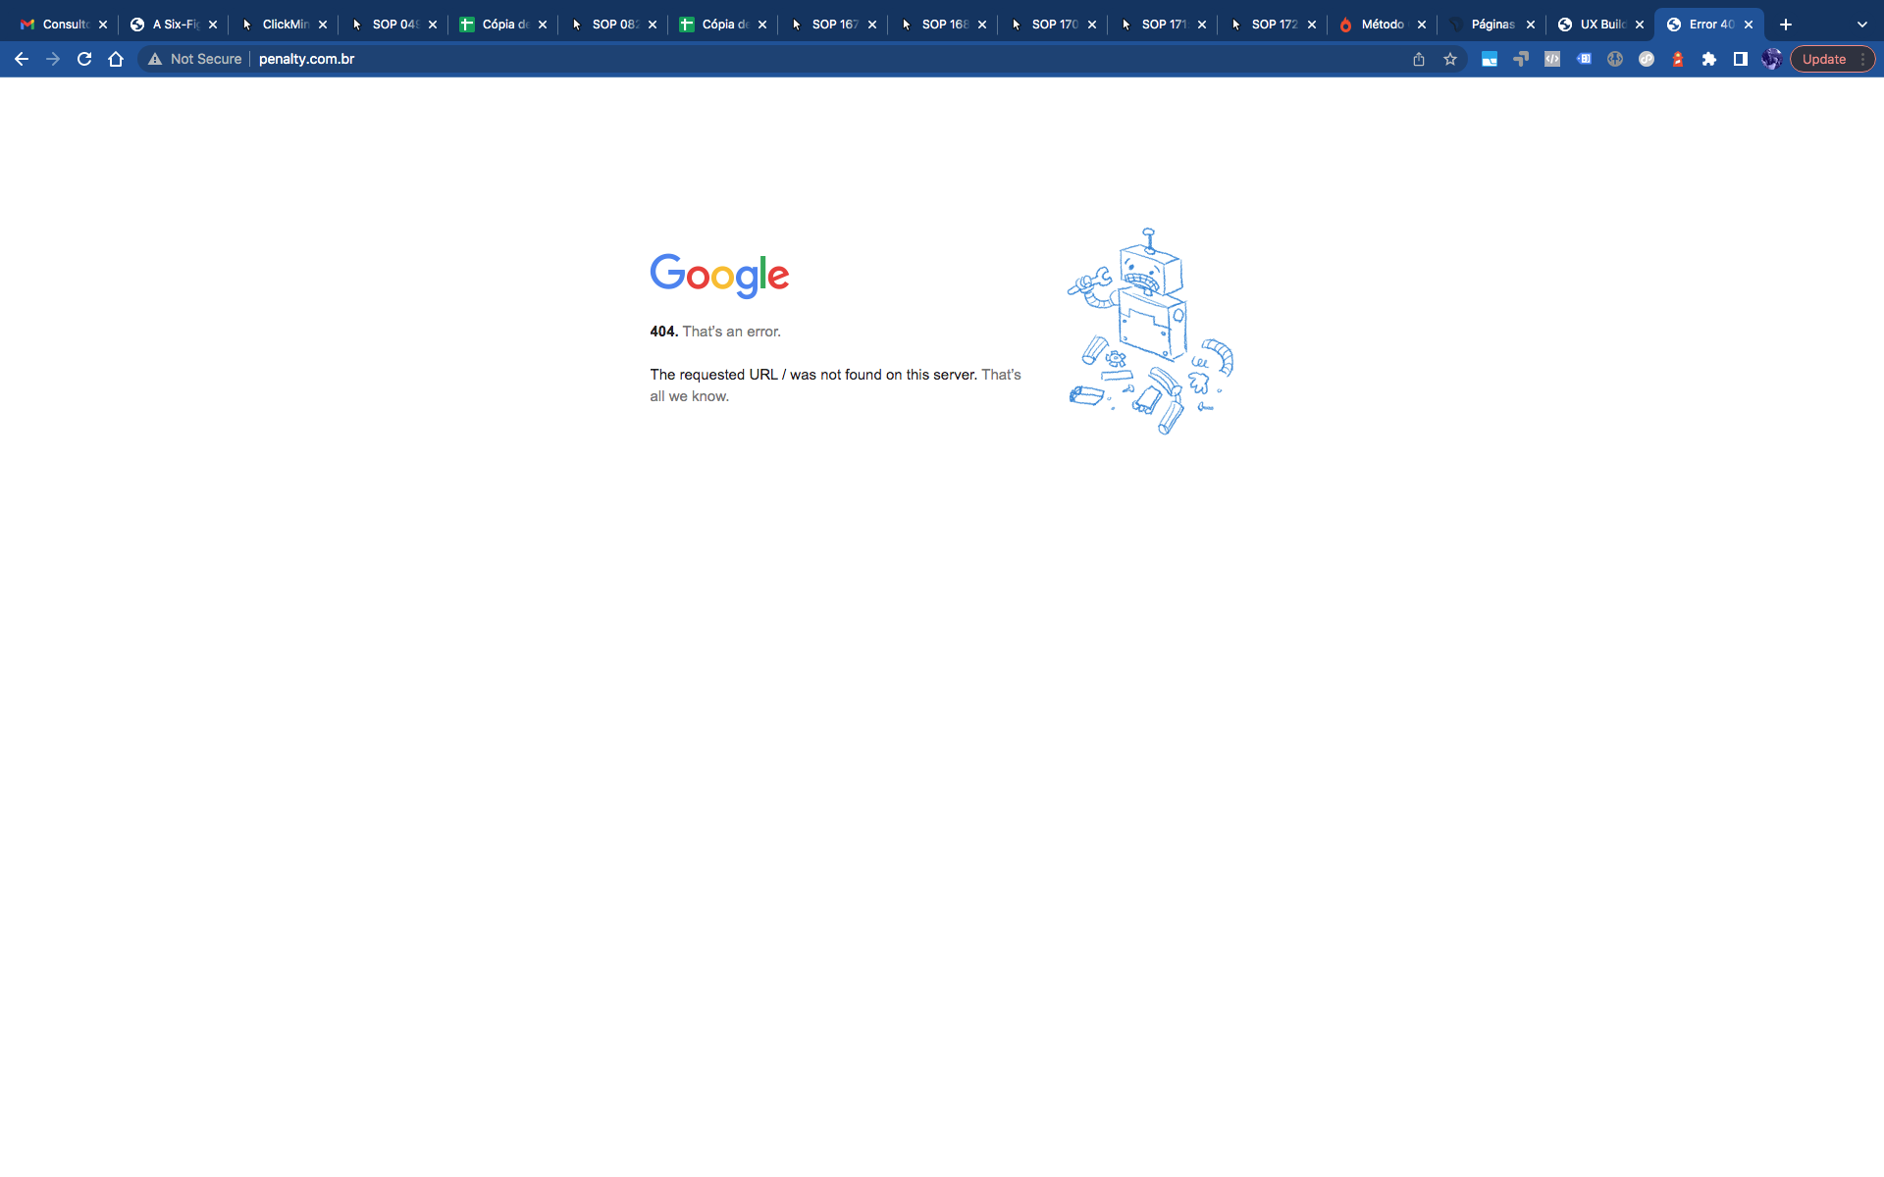The image size is (1884, 1177).
Task: Close the SOP 167 tab
Action: [872, 25]
